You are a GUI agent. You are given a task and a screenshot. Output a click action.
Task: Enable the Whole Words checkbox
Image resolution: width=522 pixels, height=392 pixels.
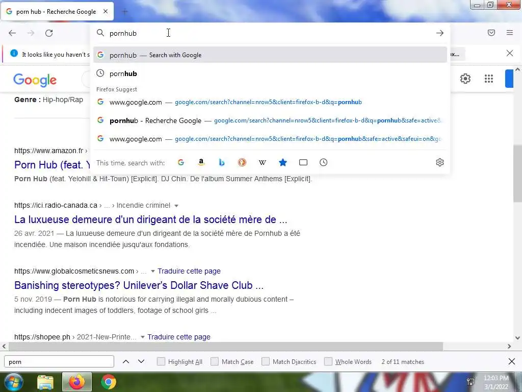point(328,361)
